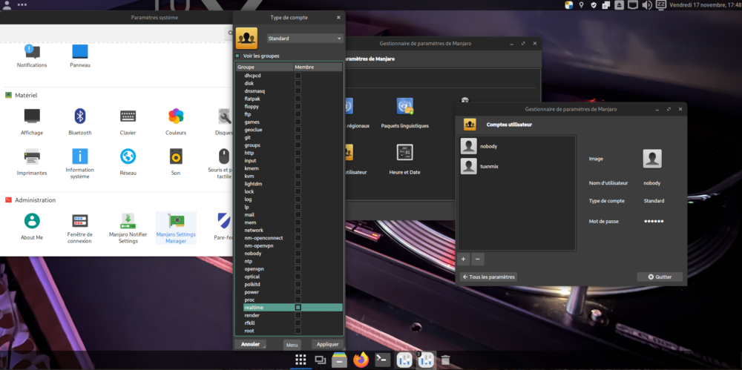Click the Mot de passe dots
Image resolution: width=742 pixels, height=370 pixels.
[654, 221]
